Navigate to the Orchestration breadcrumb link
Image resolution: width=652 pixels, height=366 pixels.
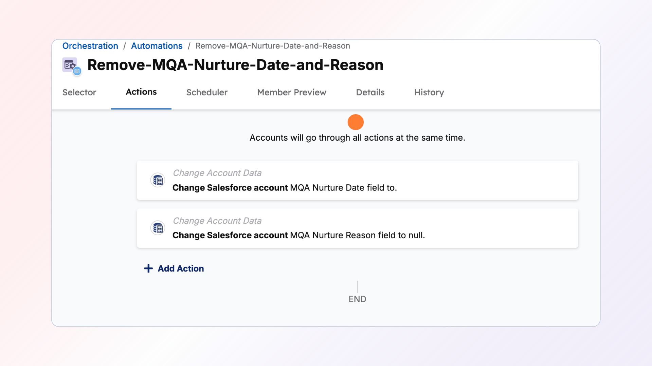(90, 46)
